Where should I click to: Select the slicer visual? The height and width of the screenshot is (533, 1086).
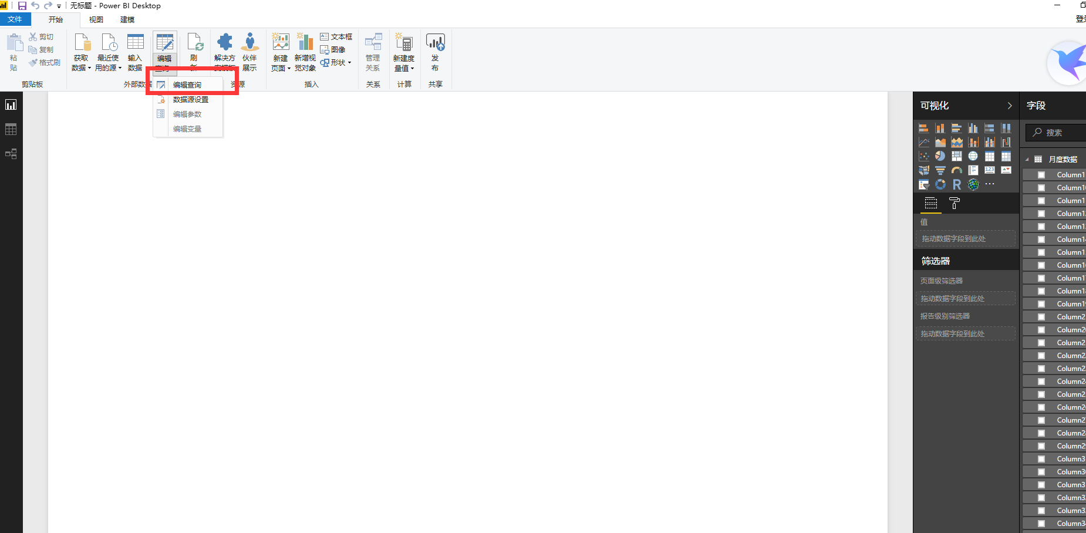[924, 184]
